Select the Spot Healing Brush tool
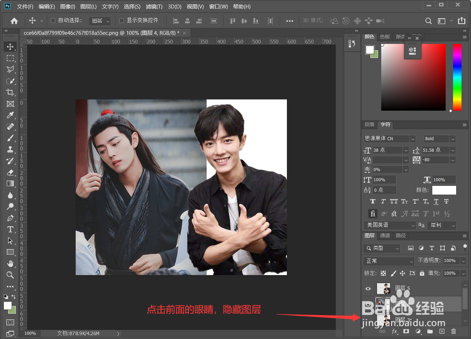Image resolution: width=471 pixels, height=339 pixels. 10,126
